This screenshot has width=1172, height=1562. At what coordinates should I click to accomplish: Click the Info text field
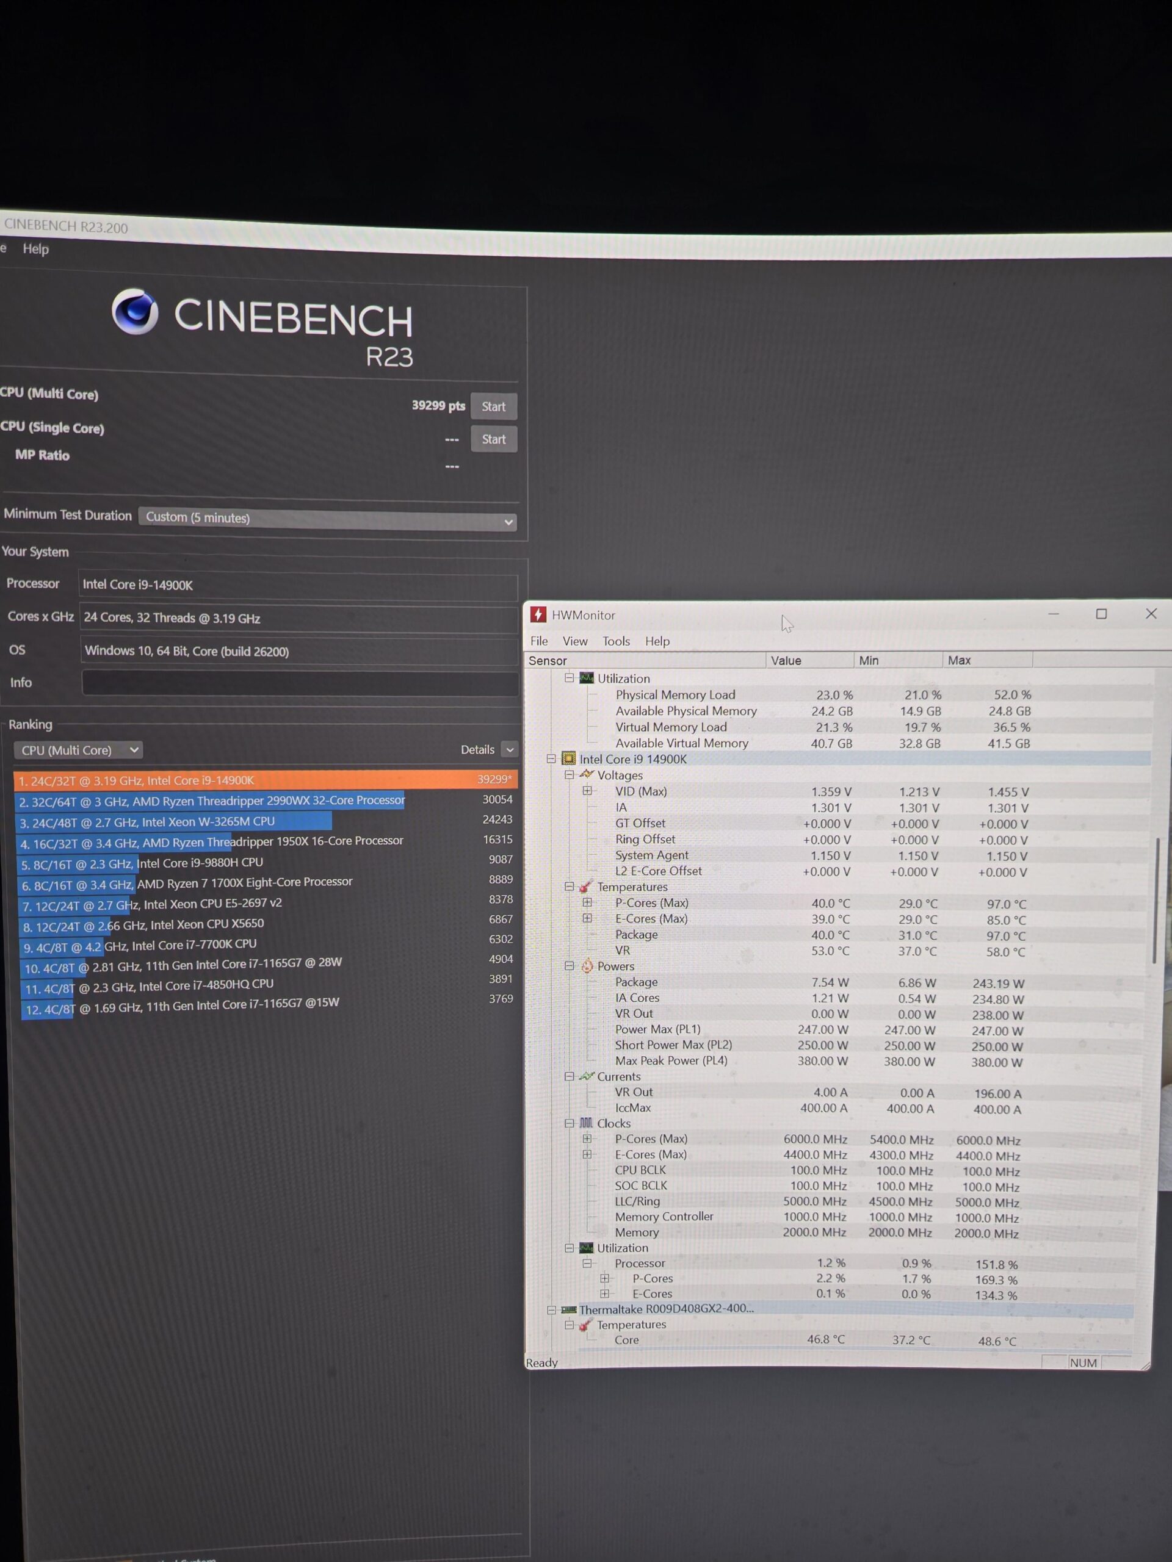coord(300,683)
